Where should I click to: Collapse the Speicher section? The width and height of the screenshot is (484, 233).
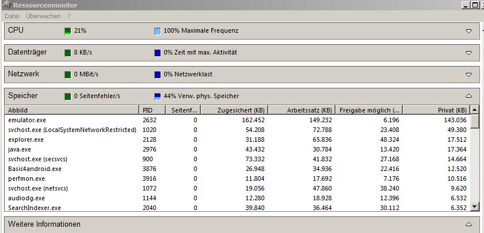pos(468,96)
